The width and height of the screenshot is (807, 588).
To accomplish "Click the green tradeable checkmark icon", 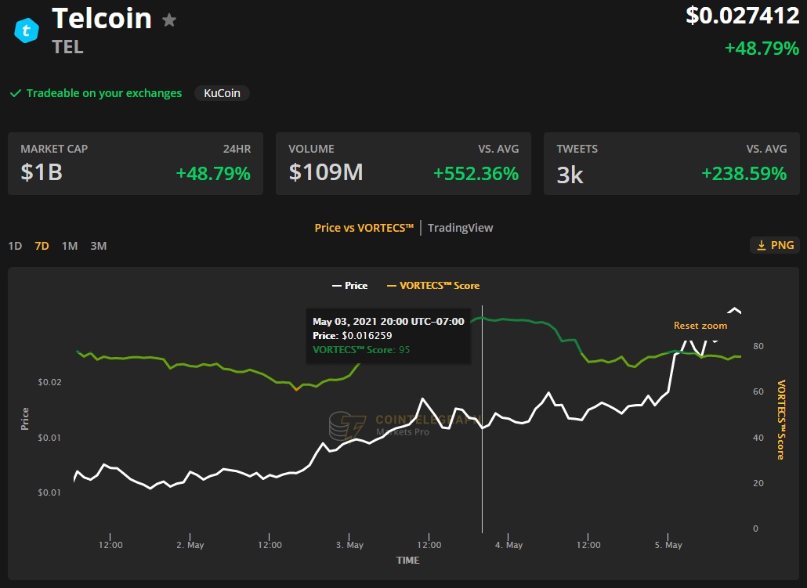I will [16, 93].
